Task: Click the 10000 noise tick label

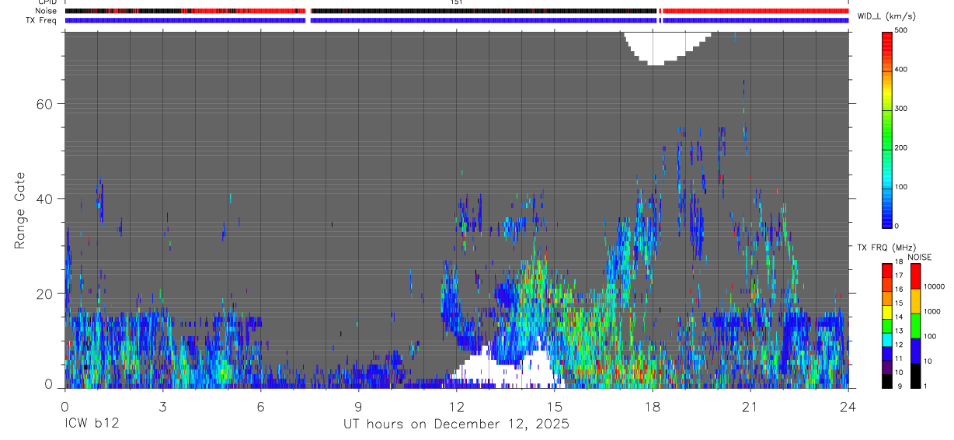Action: tap(934, 286)
